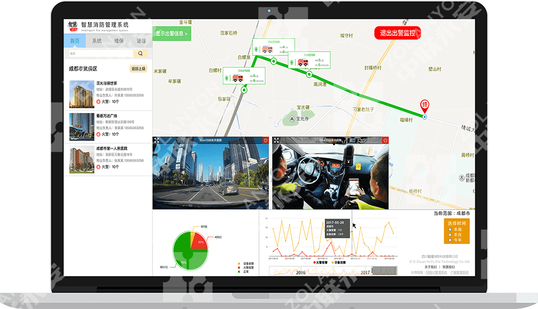The width and height of the screenshot is (538, 309).
Task: Click the fire alarm icon on the first building card
Action: click(98, 102)
